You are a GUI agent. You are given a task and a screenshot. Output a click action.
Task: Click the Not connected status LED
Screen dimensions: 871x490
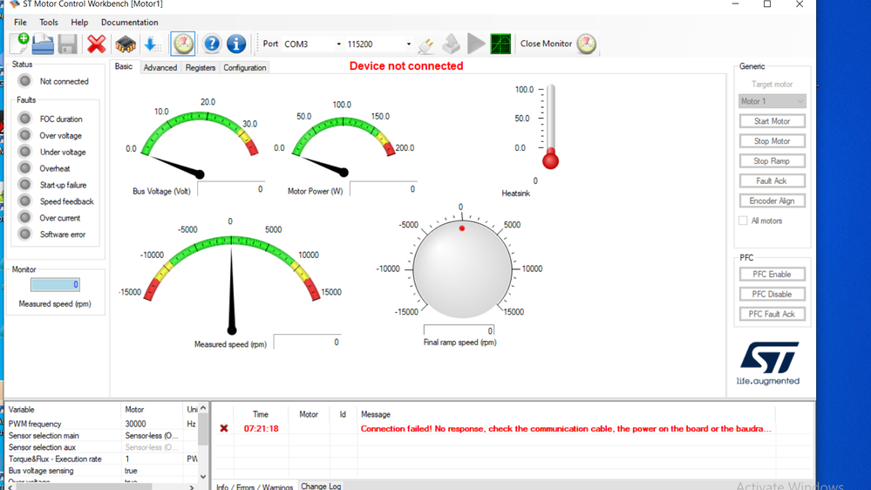click(25, 81)
